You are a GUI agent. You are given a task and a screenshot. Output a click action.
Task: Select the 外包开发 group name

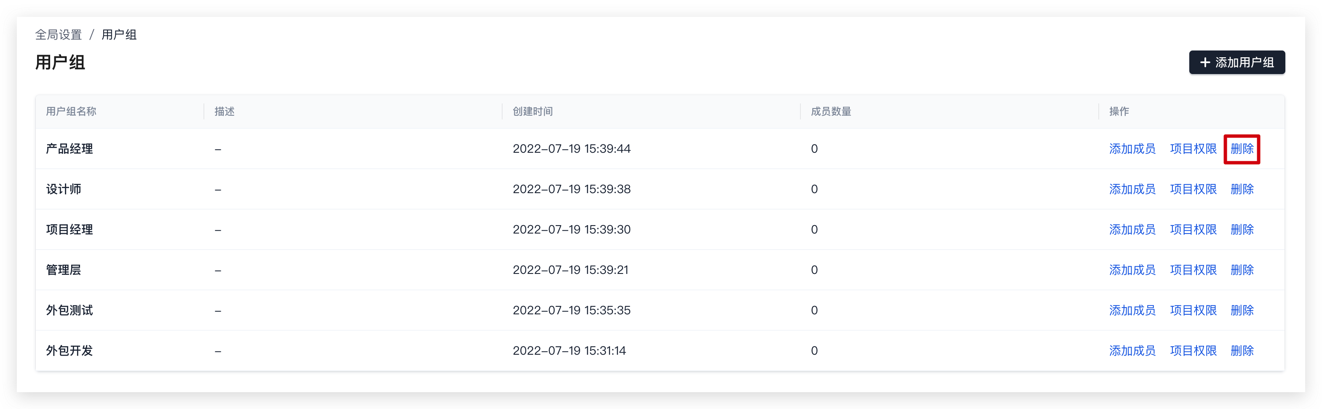click(69, 351)
